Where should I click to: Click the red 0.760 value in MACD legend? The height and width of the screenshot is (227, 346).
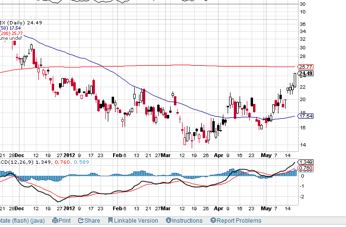click(62, 162)
